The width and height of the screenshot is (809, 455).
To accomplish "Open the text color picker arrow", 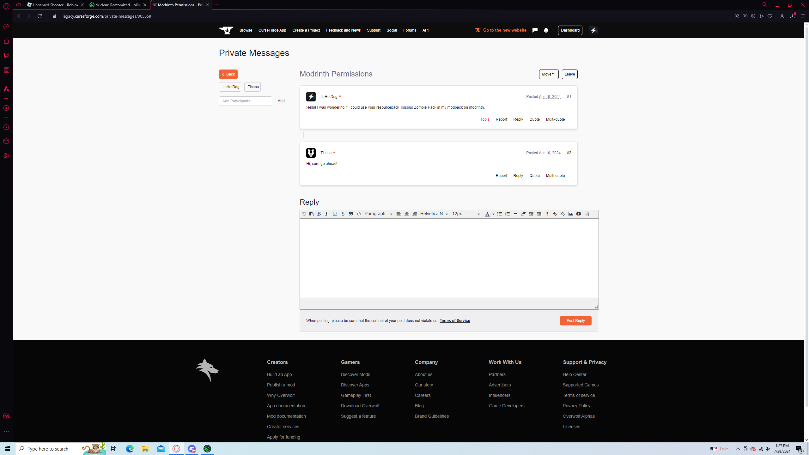I will click(x=493, y=214).
